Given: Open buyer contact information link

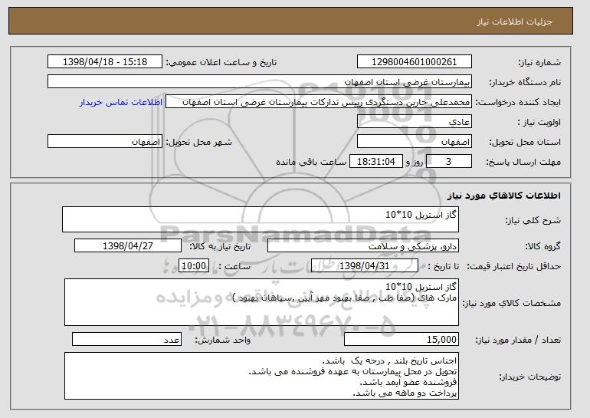Looking at the screenshot, I should [121, 102].
